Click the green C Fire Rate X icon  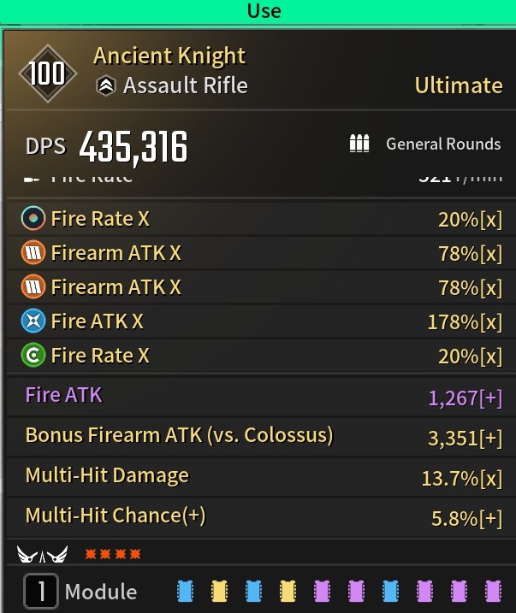[33, 355]
